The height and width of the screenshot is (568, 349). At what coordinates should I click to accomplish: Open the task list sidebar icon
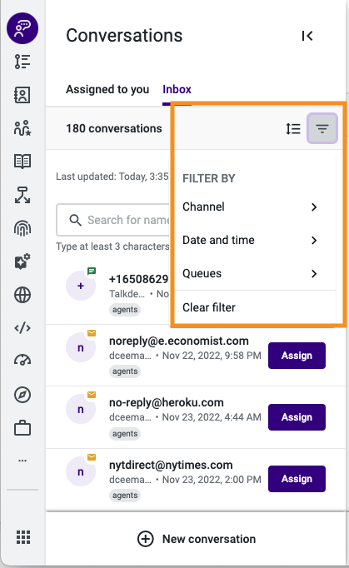22,62
